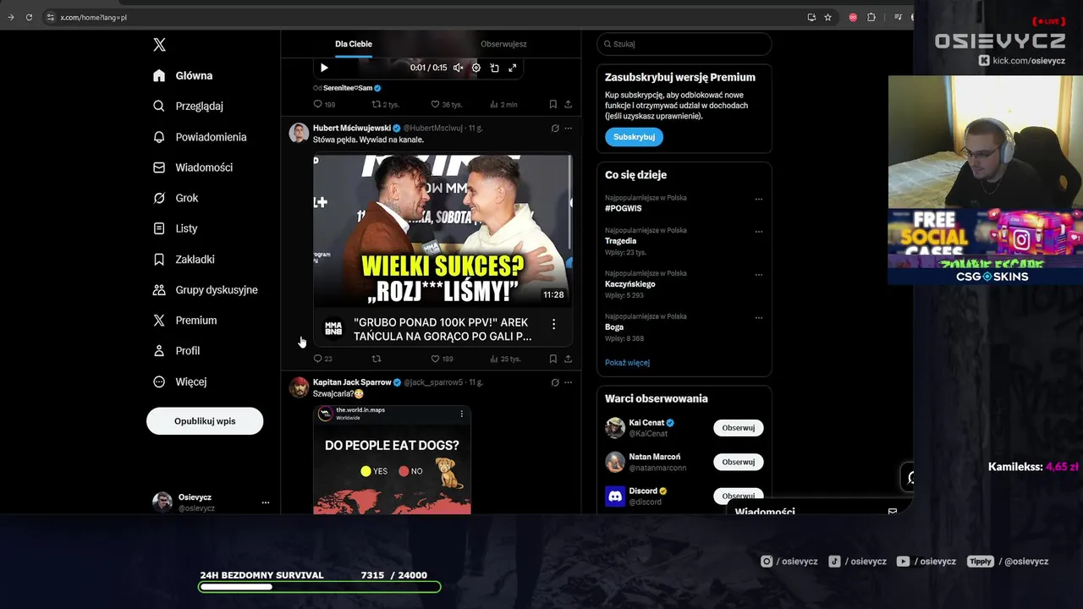The width and height of the screenshot is (1083, 609).
Task: Bookmark the SereniteeSam video post
Action: click(x=552, y=104)
